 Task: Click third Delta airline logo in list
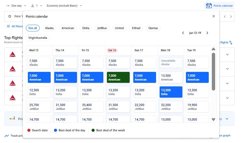click(13, 83)
